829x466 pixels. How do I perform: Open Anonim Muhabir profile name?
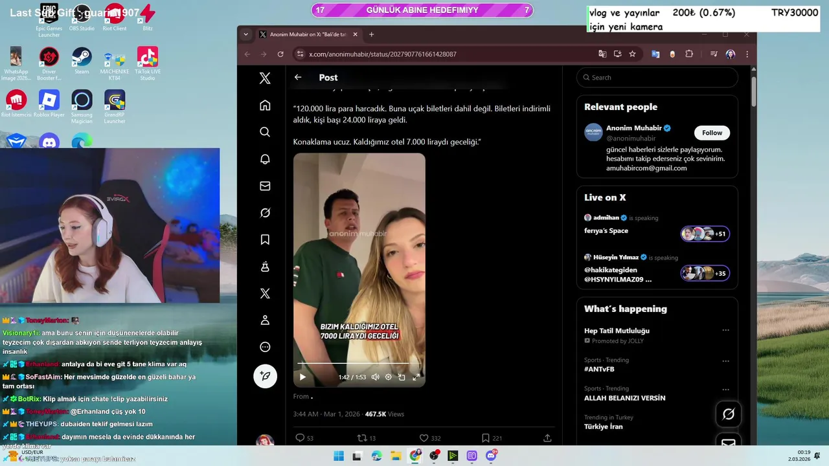(x=633, y=128)
